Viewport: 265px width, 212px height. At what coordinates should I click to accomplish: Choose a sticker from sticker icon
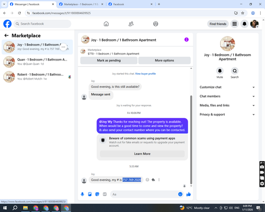pyautogui.click(x=97, y=195)
